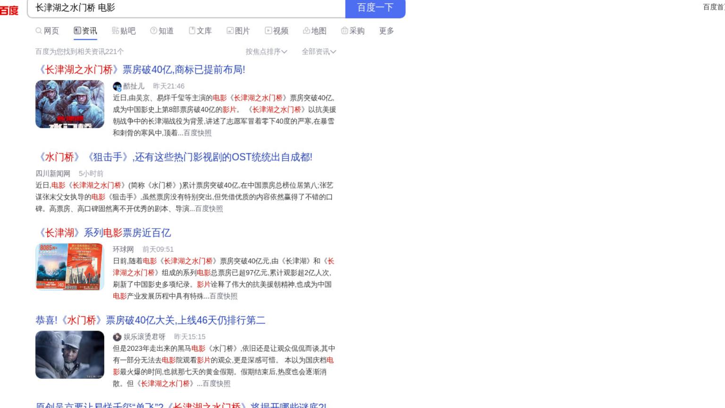Open the 酷扯儿 source link

pos(134,86)
